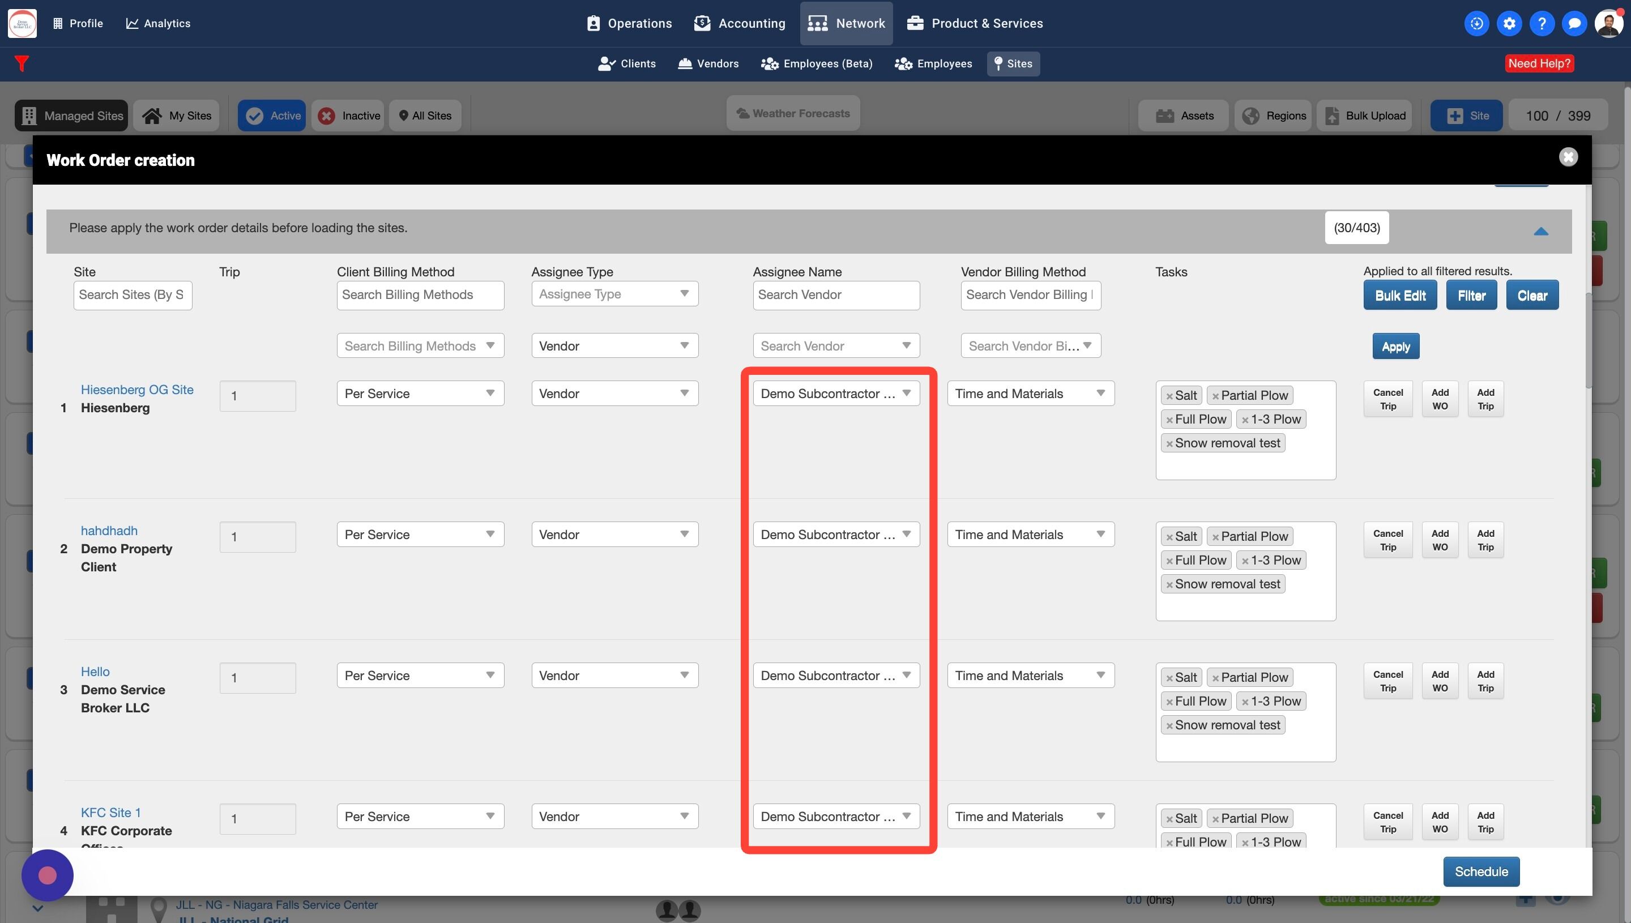Collapse the work order details panel
Image resolution: width=1631 pixels, height=923 pixels.
click(x=1541, y=232)
